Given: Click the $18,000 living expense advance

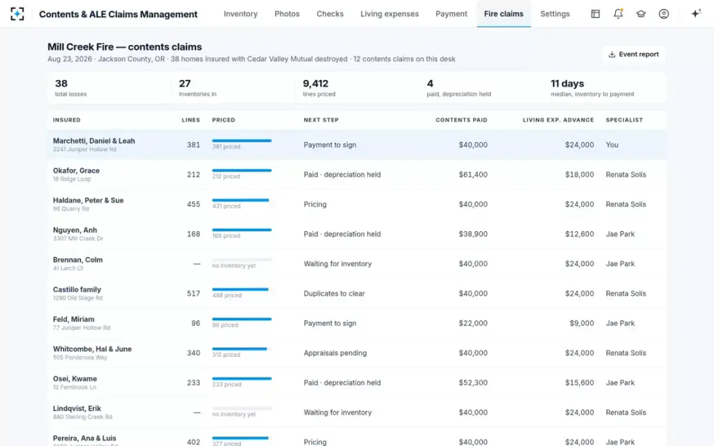Looking at the screenshot, I should (x=580, y=175).
